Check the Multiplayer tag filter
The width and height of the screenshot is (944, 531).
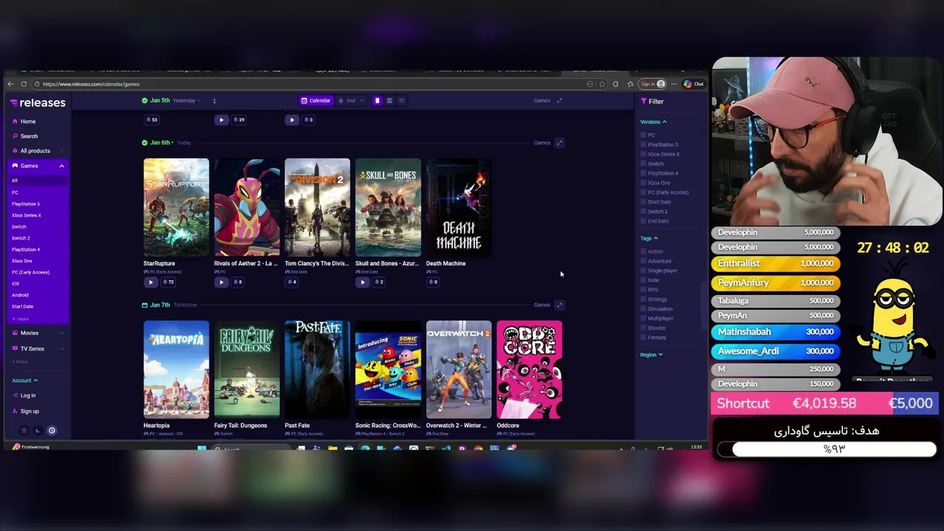tap(643, 319)
